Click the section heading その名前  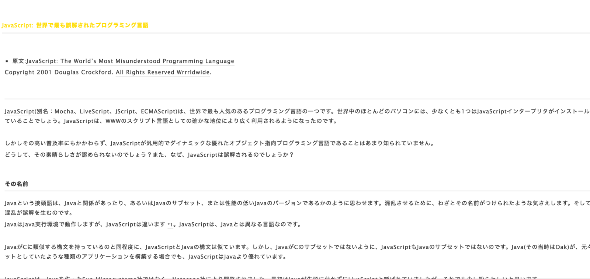[x=16, y=184]
